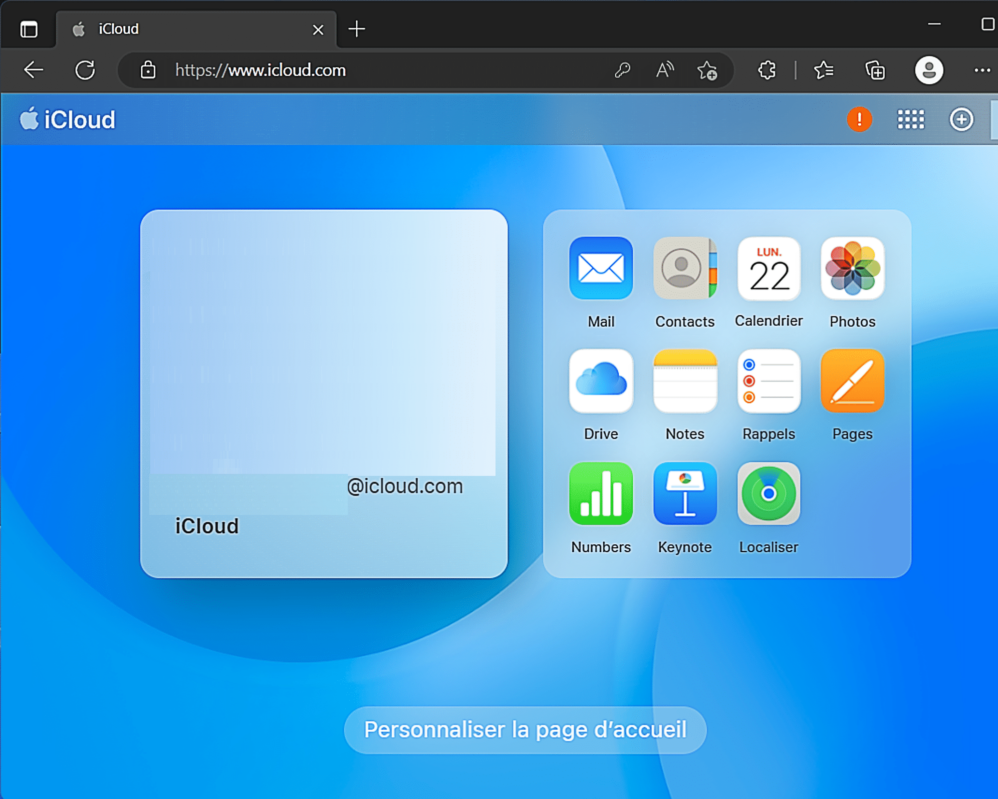Open the Pages app icon
The height and width of the screenshot is (799, 998).
click(852, 381)
